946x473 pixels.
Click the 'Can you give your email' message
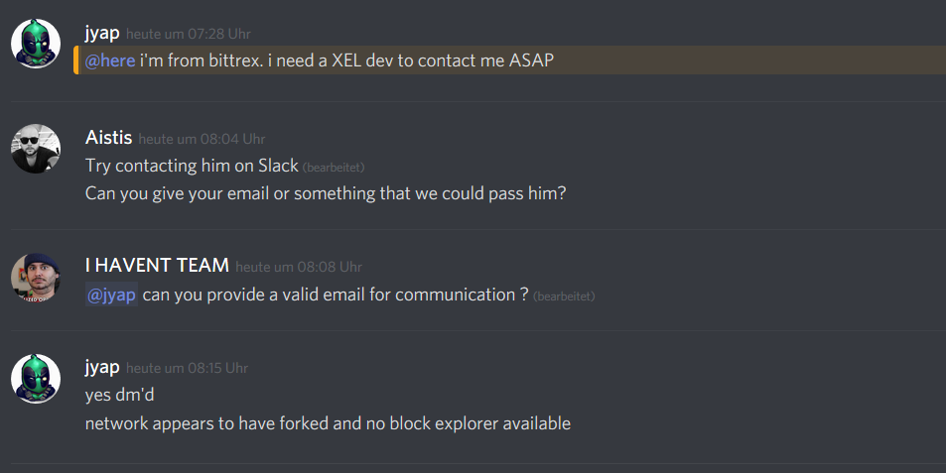click(326, 193)
